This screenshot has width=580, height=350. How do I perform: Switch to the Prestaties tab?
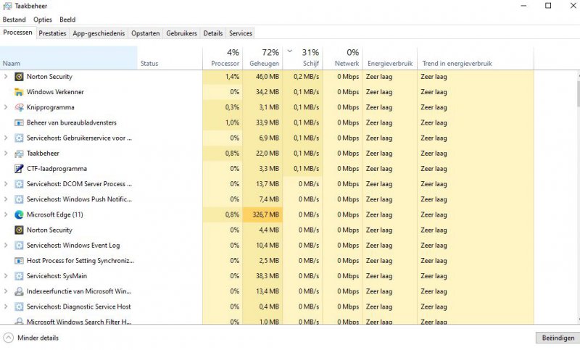52,33
